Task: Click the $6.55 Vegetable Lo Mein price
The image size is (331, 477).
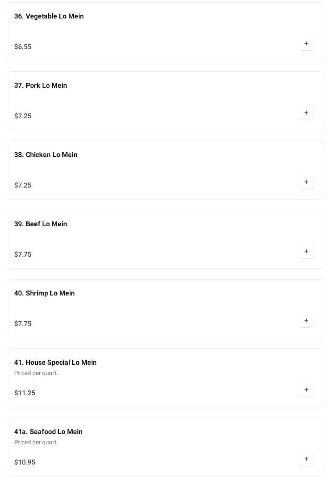Action: point(23,47)
